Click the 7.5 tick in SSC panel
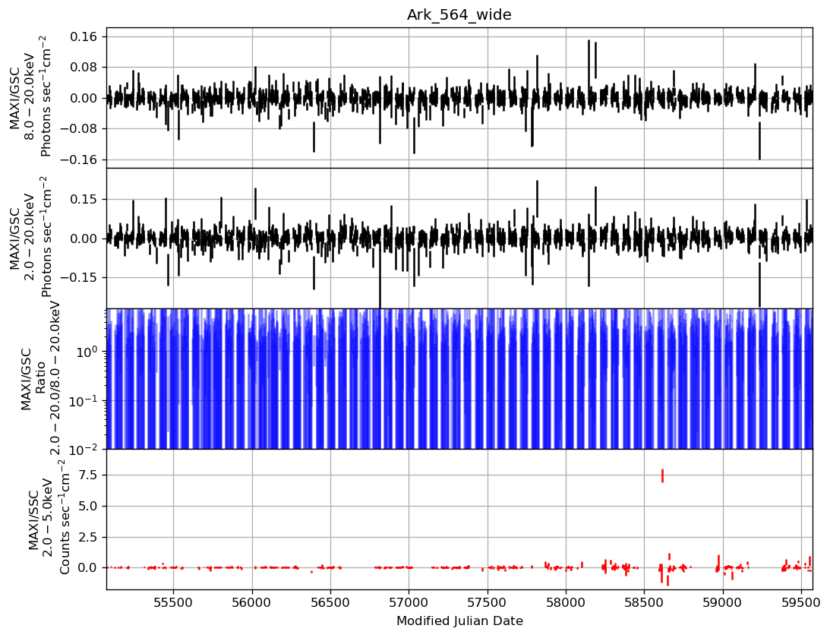Image resolution: width=830 pixels, height=638 pixels. click(x=88, y=475)
